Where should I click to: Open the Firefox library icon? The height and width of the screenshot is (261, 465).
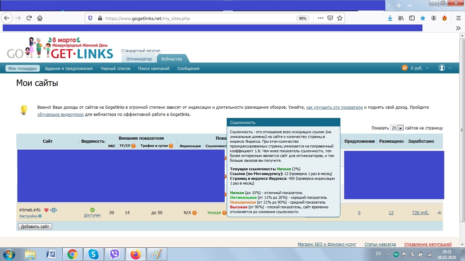(401, 18)
